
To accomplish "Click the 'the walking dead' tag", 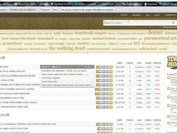I will pos(67,48).
